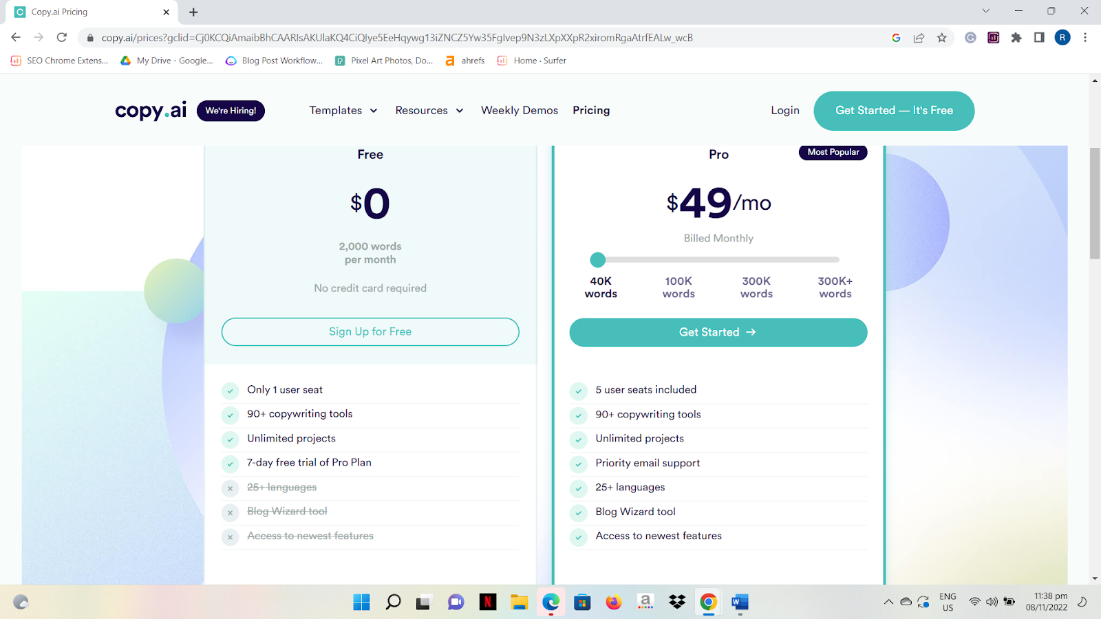This screenshot has width=1101, height=619.
Task: Select Pricing in the navigation bar
Action: pos(591,110)
